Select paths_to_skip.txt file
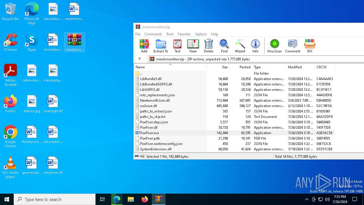This screenshot has height=205, width=364. (x=234, y=117)
